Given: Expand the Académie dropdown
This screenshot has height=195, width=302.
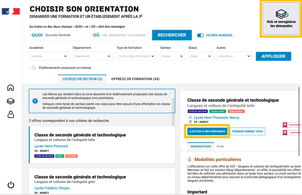Looking at the screenshot, I should 49,56.
